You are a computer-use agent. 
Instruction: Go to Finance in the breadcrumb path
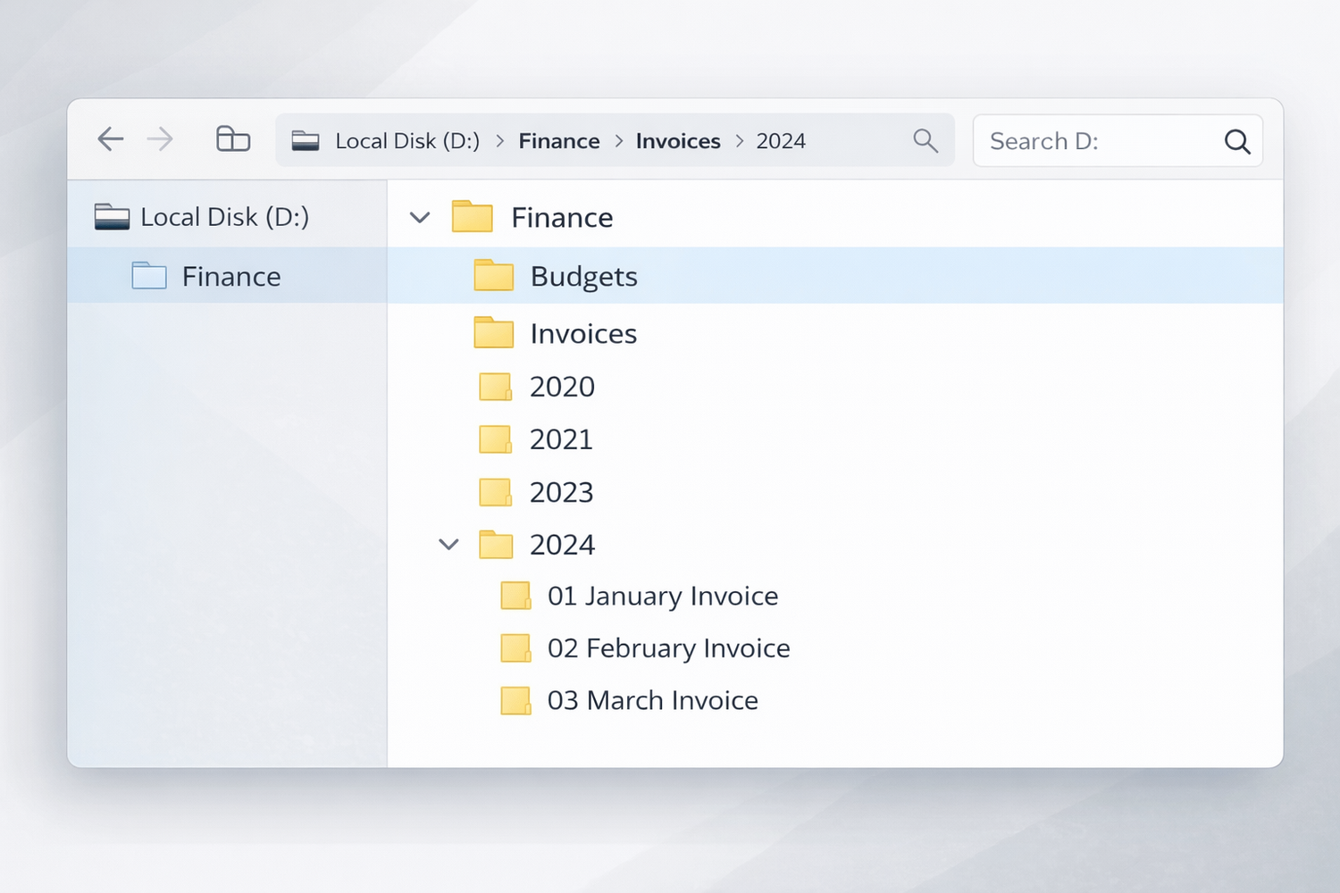[559, 141]
